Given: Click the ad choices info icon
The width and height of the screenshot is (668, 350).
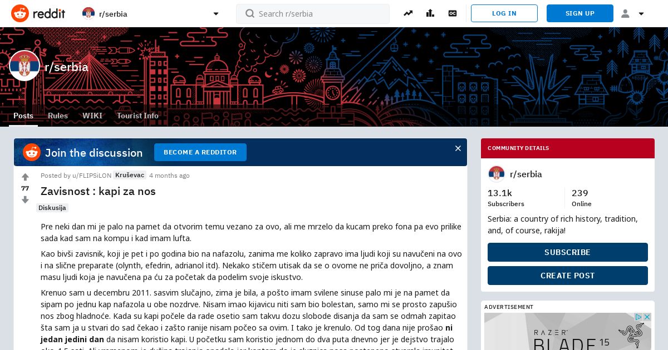Looking at the screenshot, I should coord(638,317).
